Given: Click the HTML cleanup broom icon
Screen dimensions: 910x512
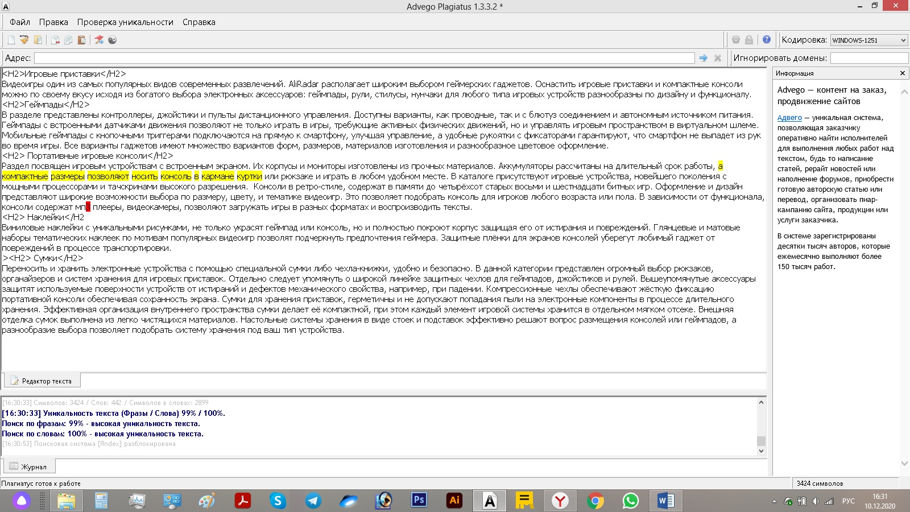Looking at the screenshot, I should (24, 40).
